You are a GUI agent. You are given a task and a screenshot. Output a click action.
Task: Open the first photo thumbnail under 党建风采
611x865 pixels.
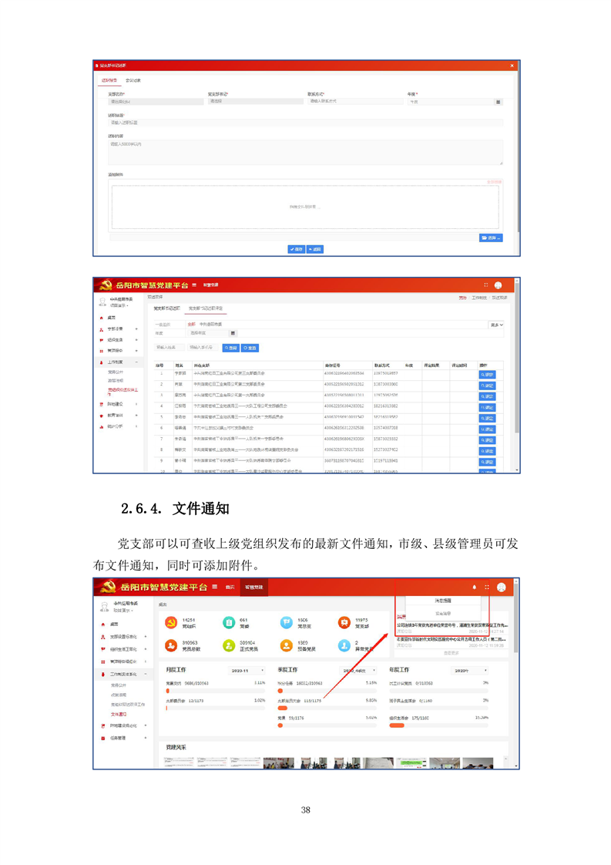tap(179, 763)
